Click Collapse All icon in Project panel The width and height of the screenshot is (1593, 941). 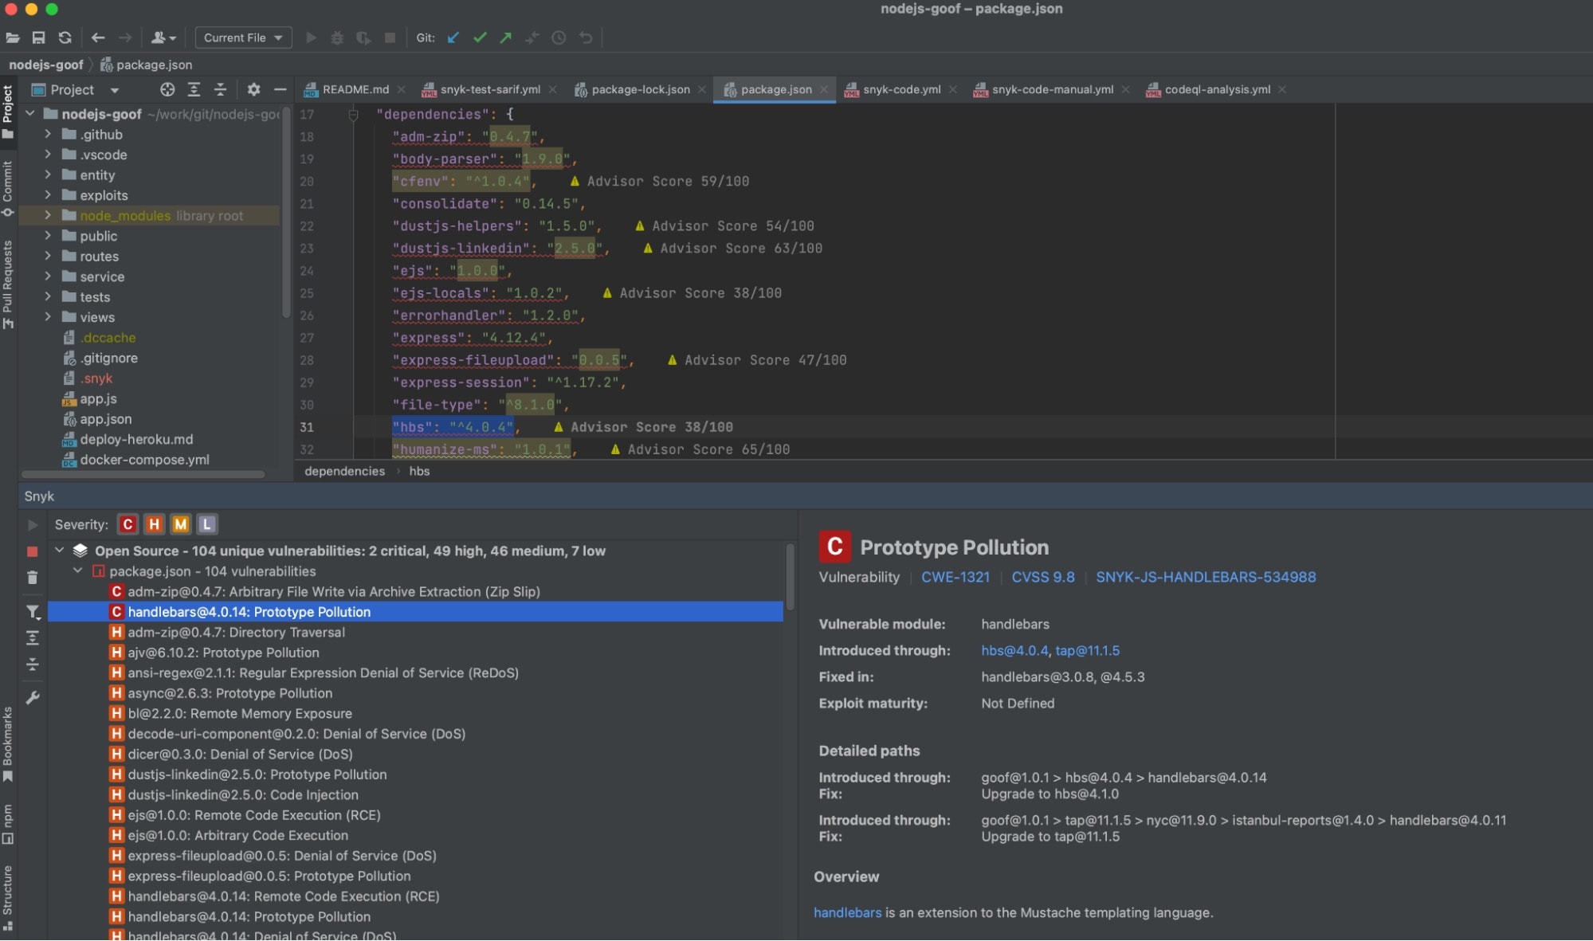click(221, 90)
